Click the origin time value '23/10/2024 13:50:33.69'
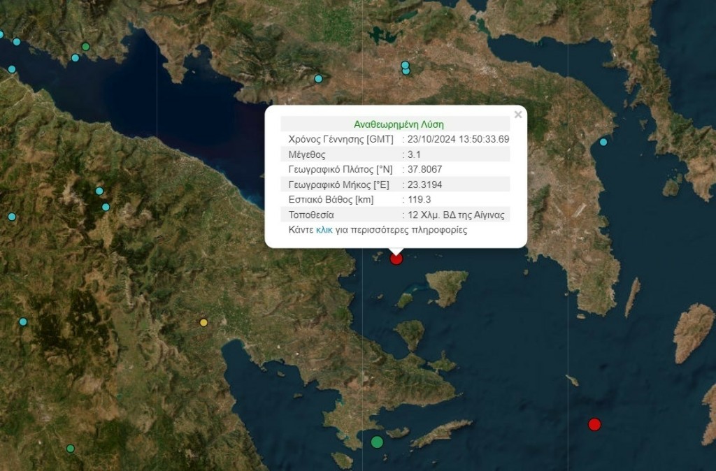 click(x=458, y=139)
